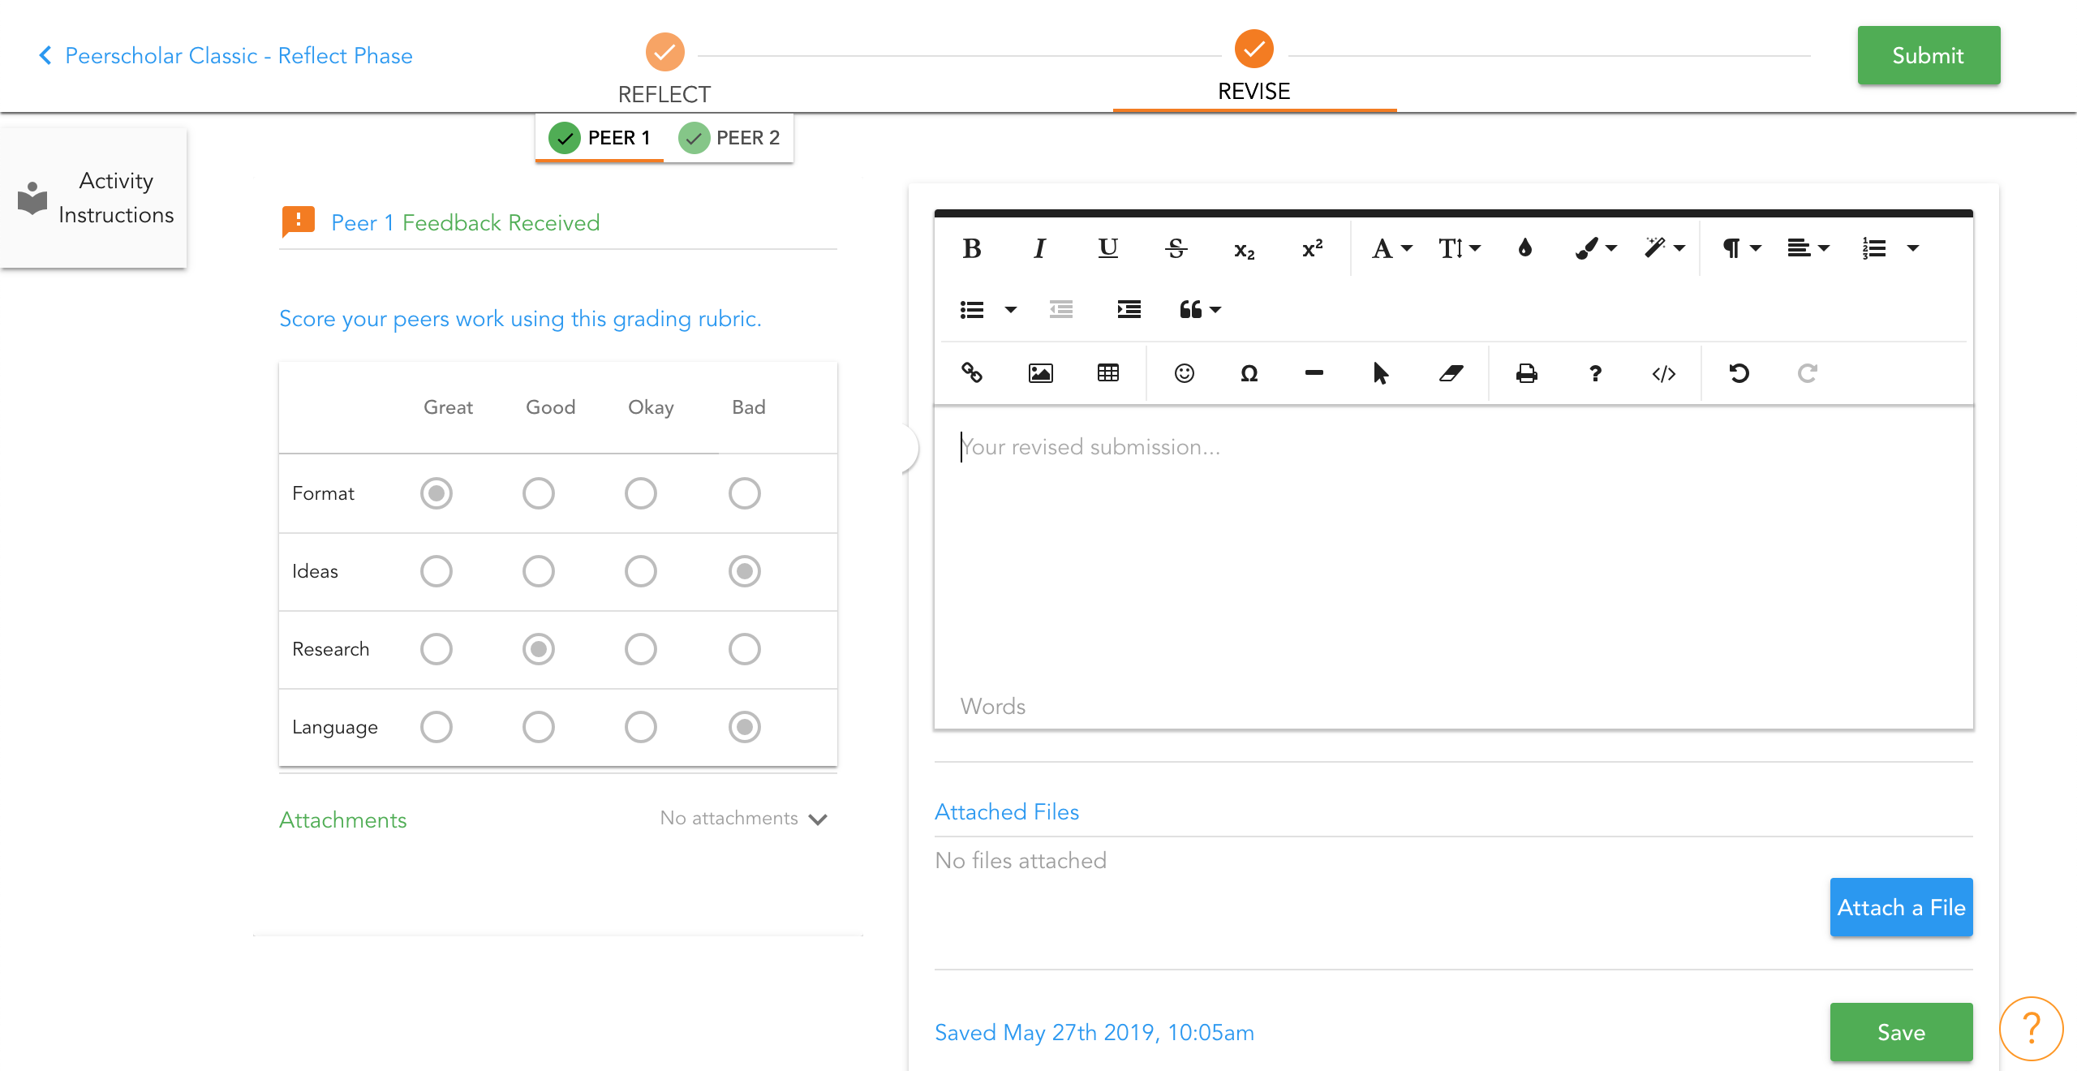
Task: Apply strikethrough formatting
Action: 1176,248
